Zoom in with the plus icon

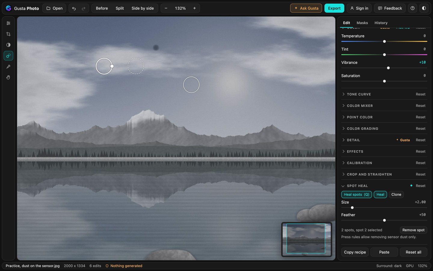coord(195,8)
